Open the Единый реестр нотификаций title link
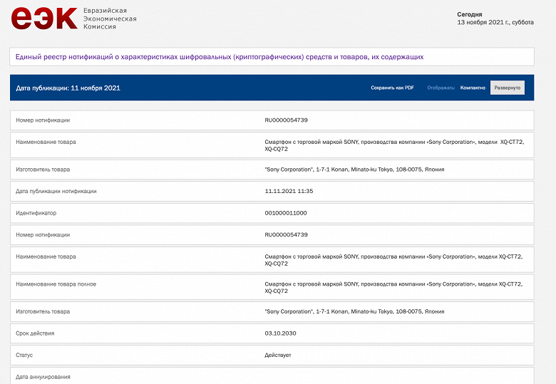The width and height of the screenshot is (556, 384). pyautogui.click(x=220, y=56)
